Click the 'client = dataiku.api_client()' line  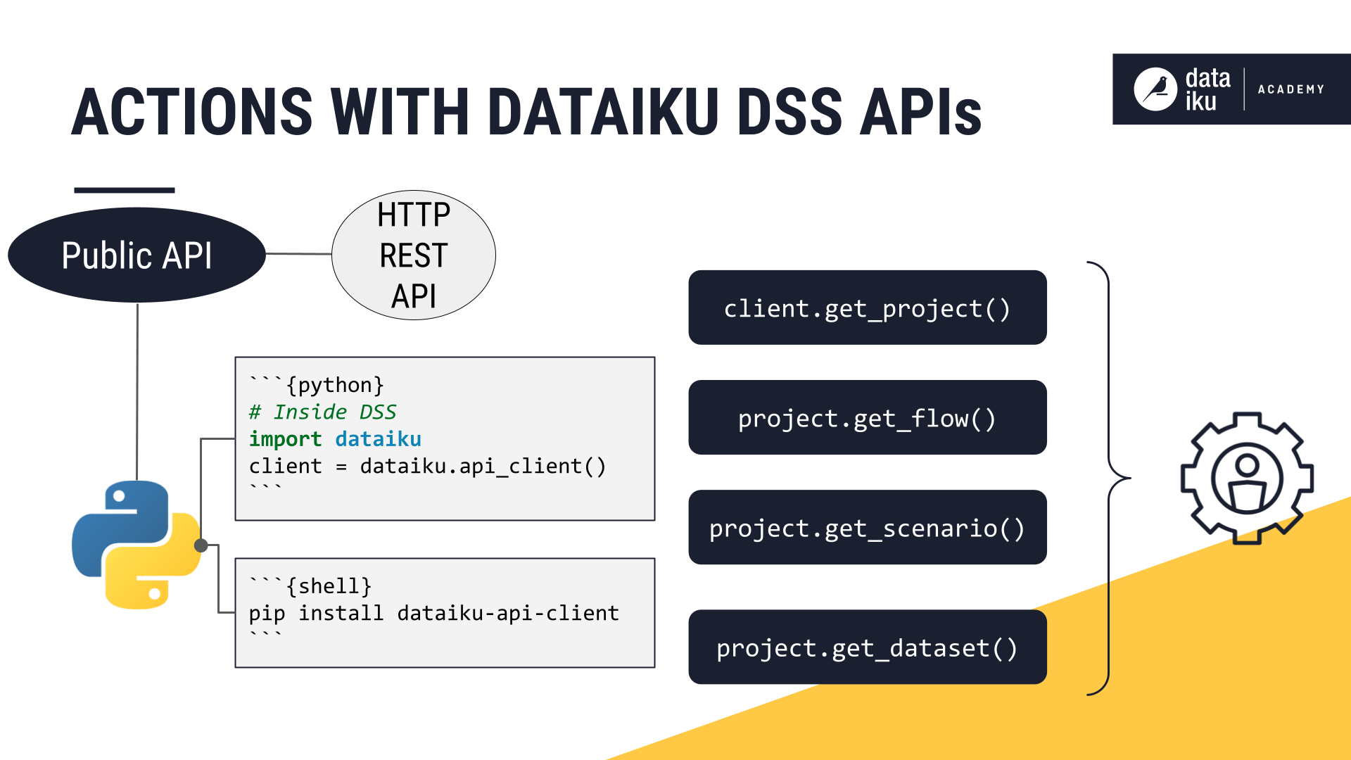click(x=428, y=466)
